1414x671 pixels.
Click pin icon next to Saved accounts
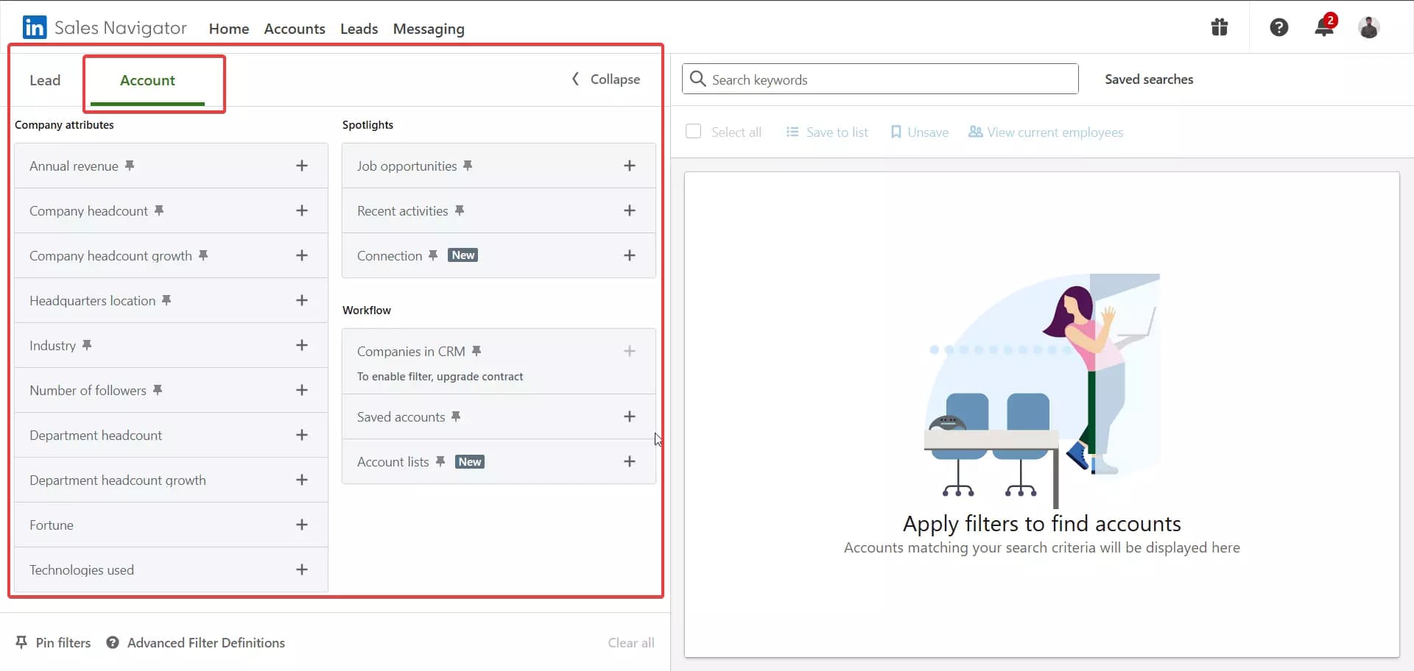[x=456, y=416]
